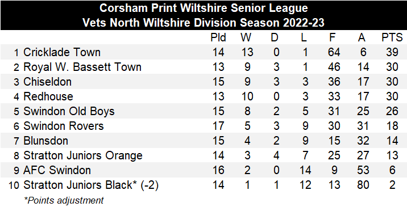Screen dimensions: 407x207
Task: Click the L column header
Action: pyautogui.click(x=304, y=38)
